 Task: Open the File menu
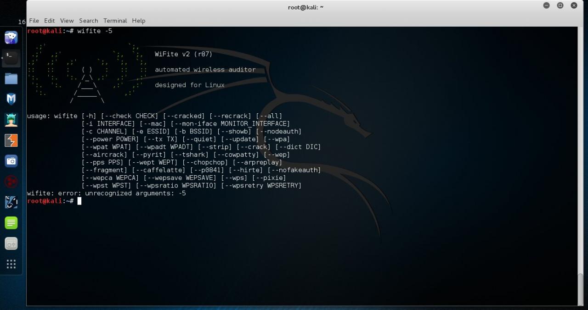[34, 21]
